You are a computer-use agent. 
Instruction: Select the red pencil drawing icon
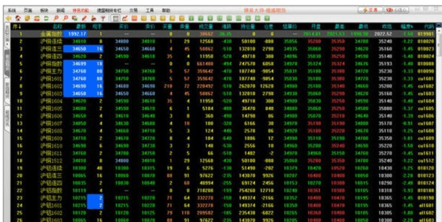84,18
